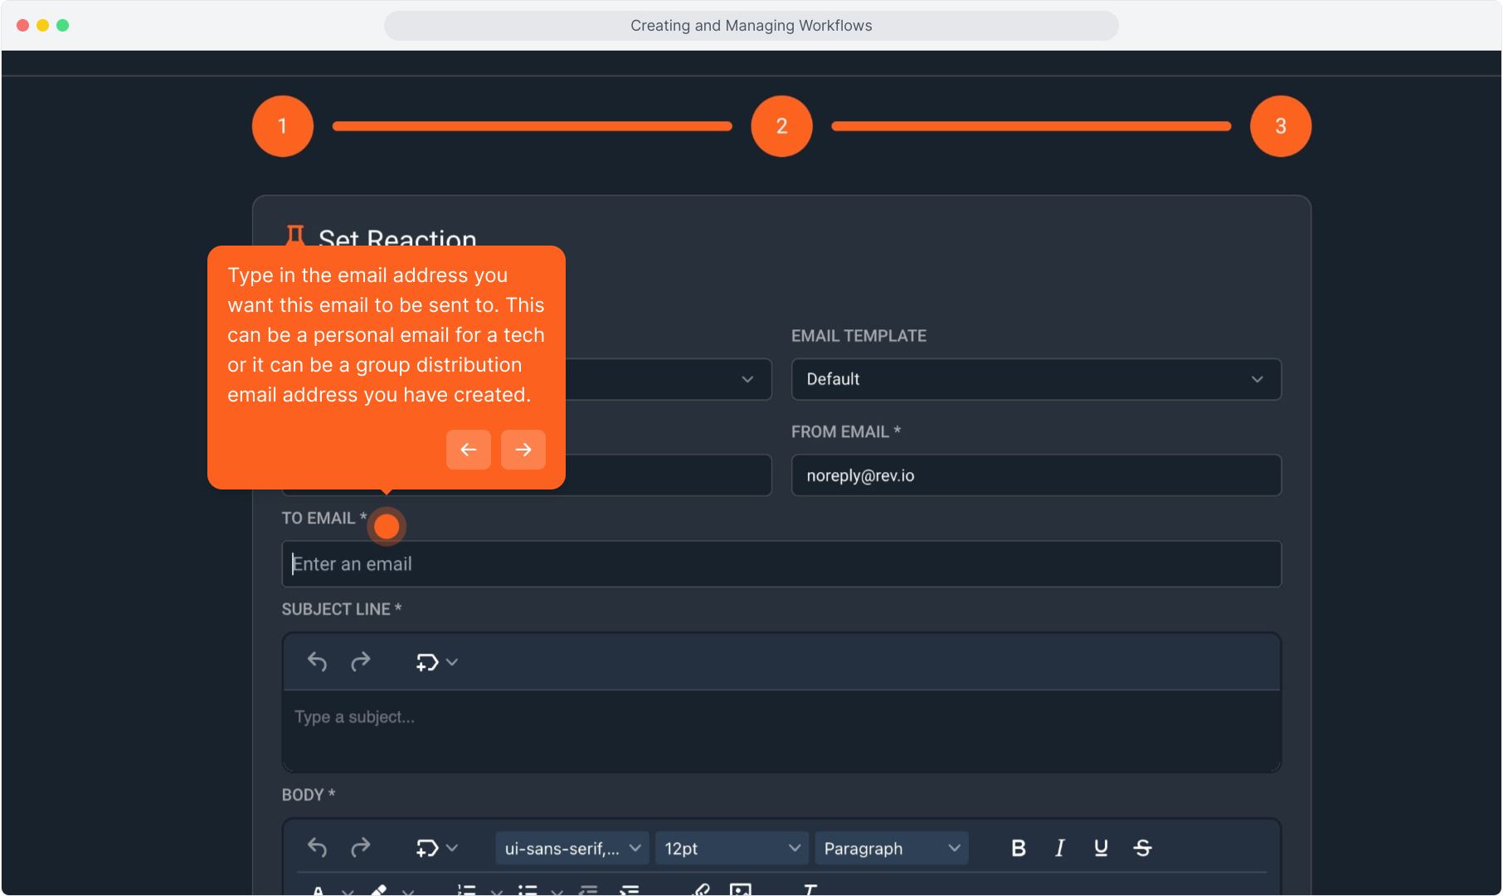Open the Paragraph block format dropdown
This screenshot has width=1503, height=896.
tap(891, 849)
